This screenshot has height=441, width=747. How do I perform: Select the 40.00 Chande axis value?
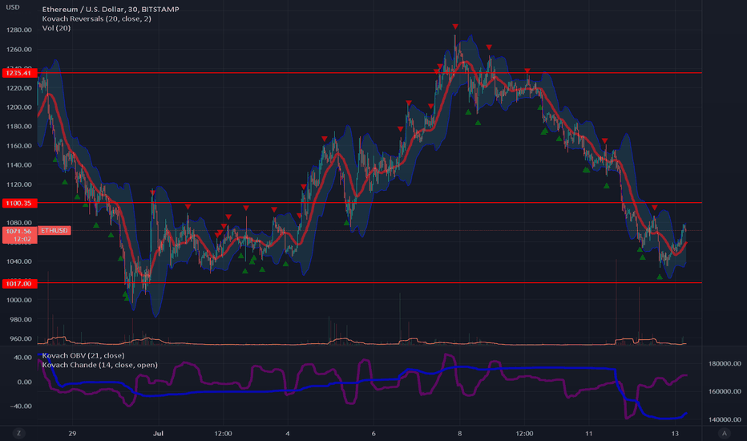coord(23,357)
